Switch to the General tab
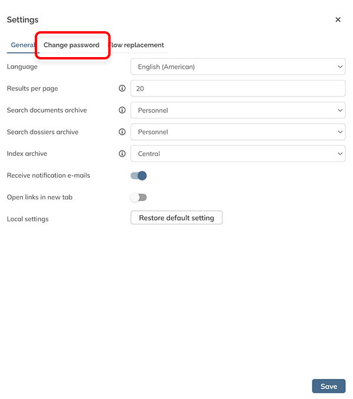The image size is (353, 399). [x=22, y=45]
